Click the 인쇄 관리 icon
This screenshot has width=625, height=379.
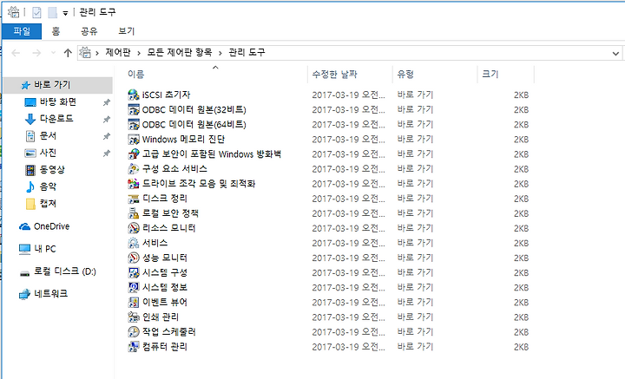tap(133, 317)
